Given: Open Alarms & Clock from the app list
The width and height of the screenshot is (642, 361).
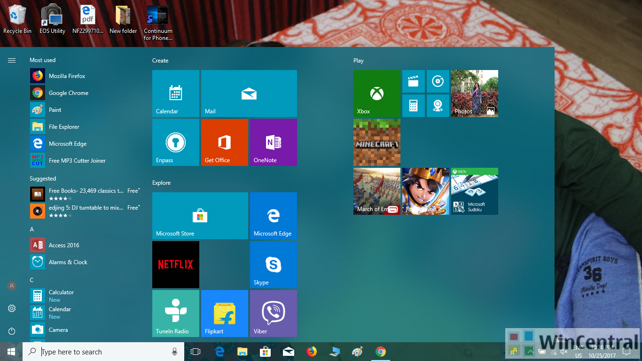Looking at the screenshot, I should click(x=85, y=262).
